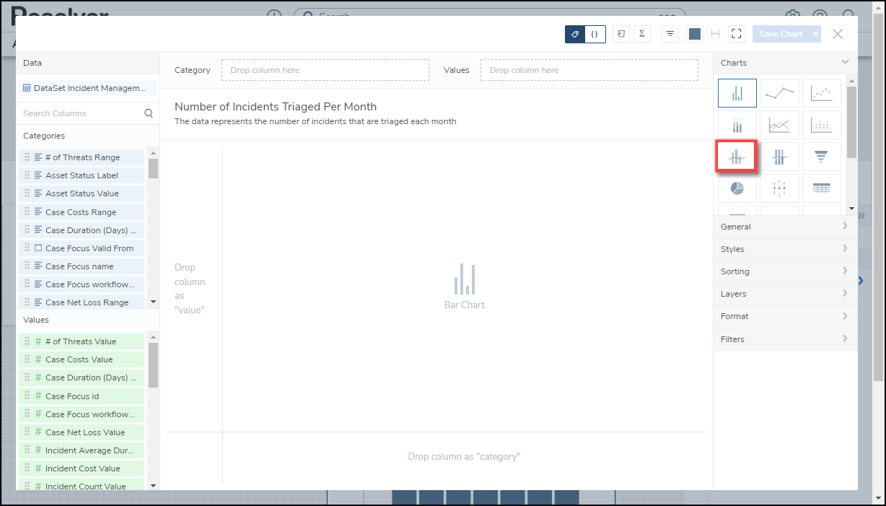
Task: Select Case Net Loss Range category
Action: 82,302
